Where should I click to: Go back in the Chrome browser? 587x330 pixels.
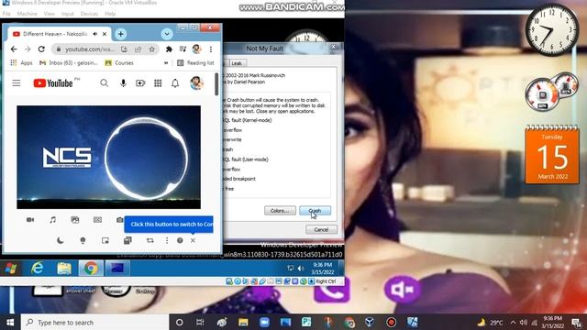coord(14,49)
